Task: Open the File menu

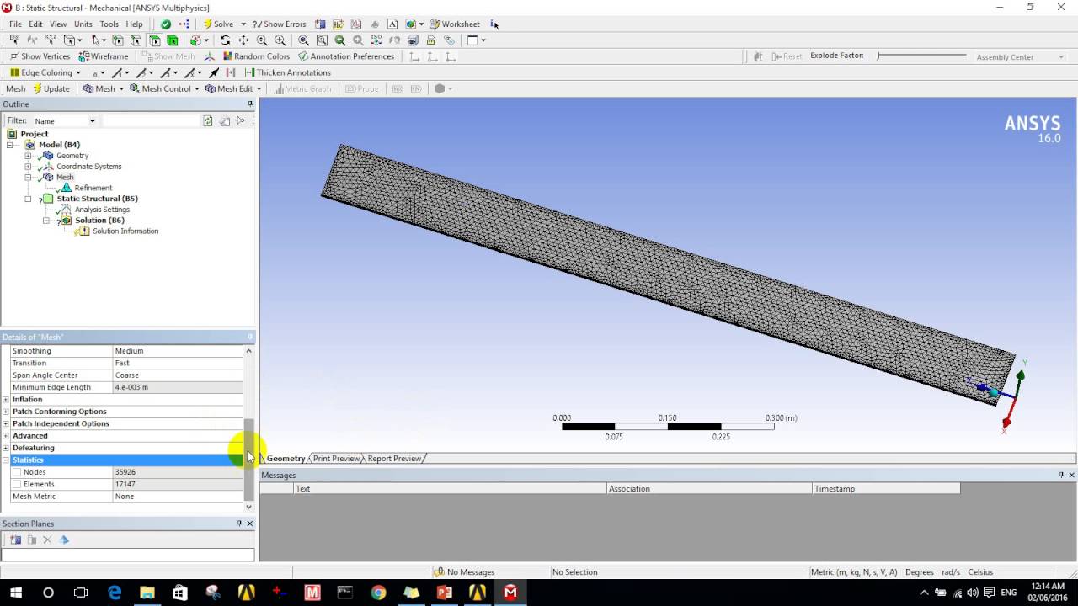Action: (x=15, y=24)
